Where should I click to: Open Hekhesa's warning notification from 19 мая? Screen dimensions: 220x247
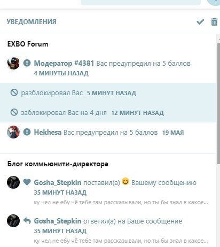pyautogui.click(x=108, y=132)
